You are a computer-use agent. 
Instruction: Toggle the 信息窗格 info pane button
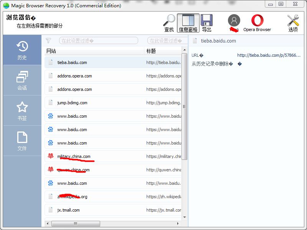click(x=188, y=23)
